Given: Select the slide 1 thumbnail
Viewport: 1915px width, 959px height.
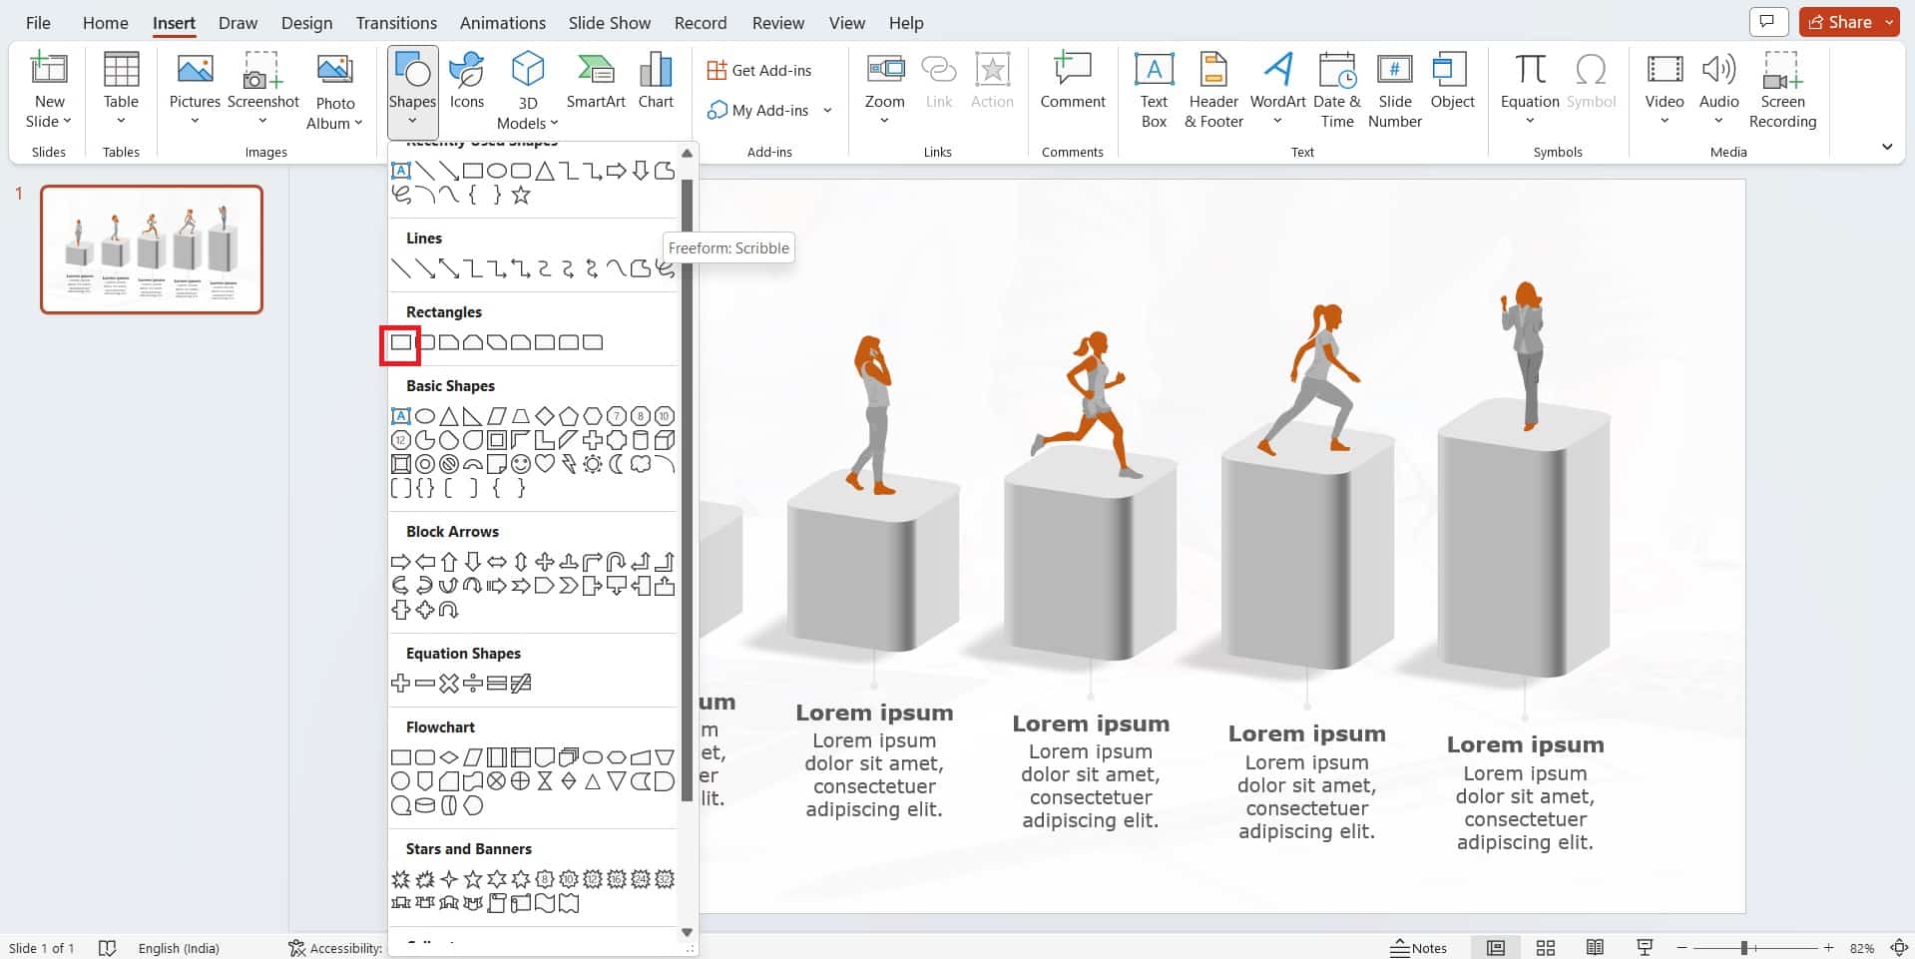Looking at the screenshot, I should click(152, 248).
